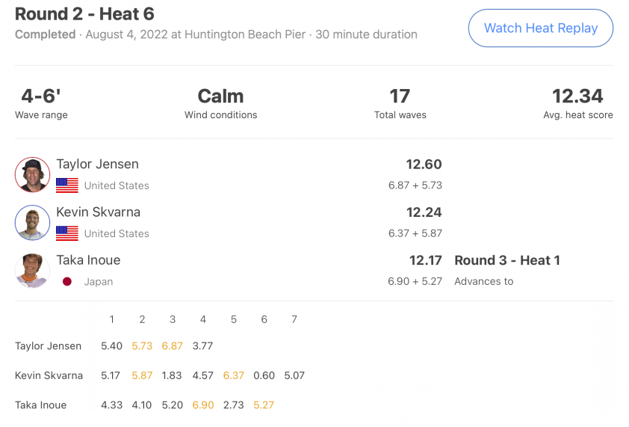Open Taylor Jensen's profile photo
Screen dimensions: 629x427
pyautogui.click(x=32, y=175)
